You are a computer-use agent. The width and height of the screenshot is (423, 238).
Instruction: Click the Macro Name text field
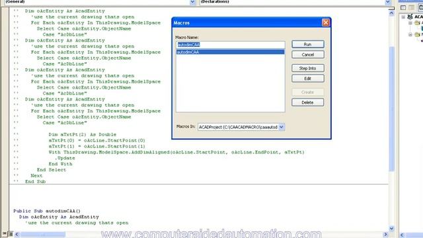point(231,44)
